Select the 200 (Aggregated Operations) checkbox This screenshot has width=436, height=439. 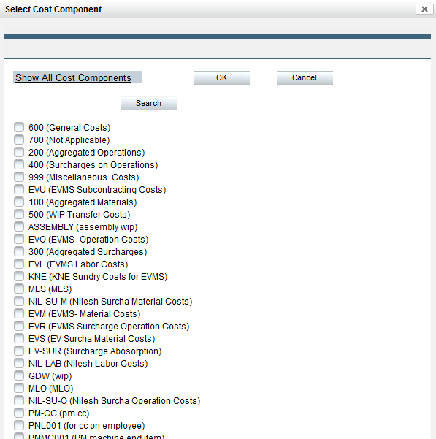pos(19,152)
